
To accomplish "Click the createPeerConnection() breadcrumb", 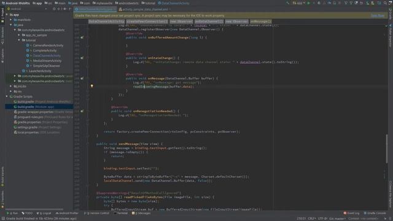I will [147, 21].
